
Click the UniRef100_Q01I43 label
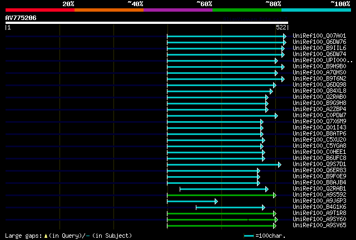(319, 127)
